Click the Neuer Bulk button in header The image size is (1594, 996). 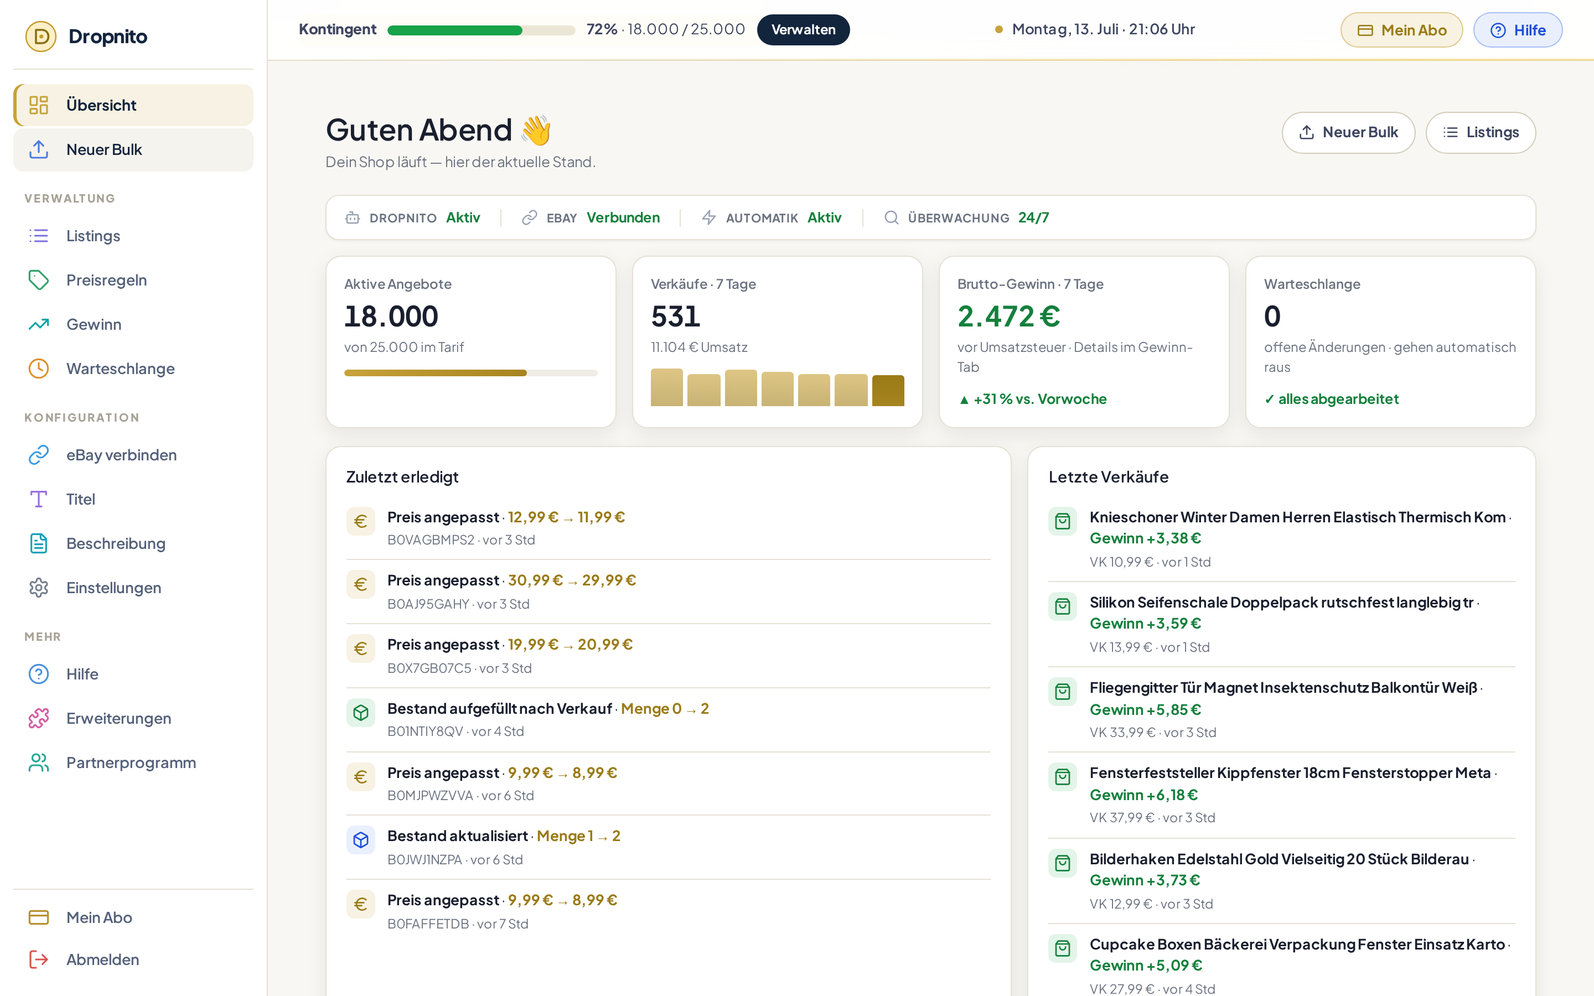[x=1348, y=132]
